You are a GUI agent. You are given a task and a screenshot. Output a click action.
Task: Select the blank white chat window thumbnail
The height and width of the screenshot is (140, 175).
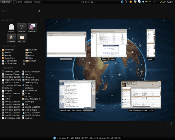[x=66, y=44]
